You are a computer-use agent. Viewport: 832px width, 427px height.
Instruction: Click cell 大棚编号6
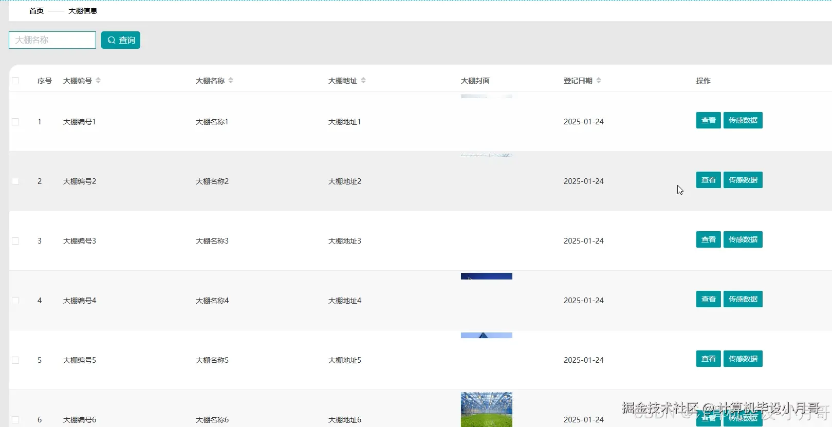pos(80,420)
